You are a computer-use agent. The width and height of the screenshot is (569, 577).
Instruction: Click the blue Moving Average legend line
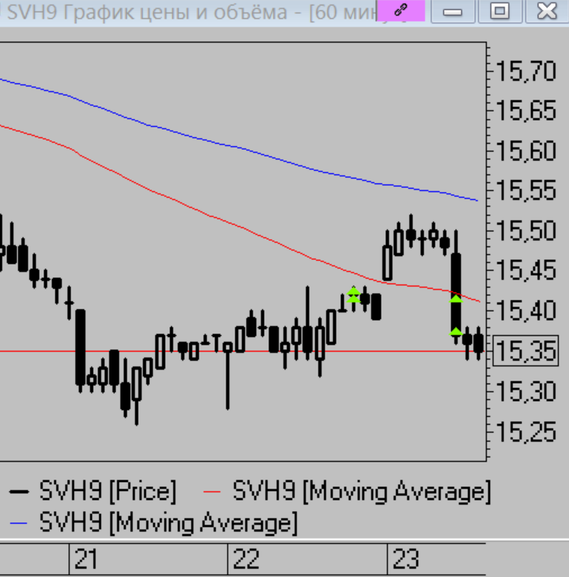pos(20,522)
